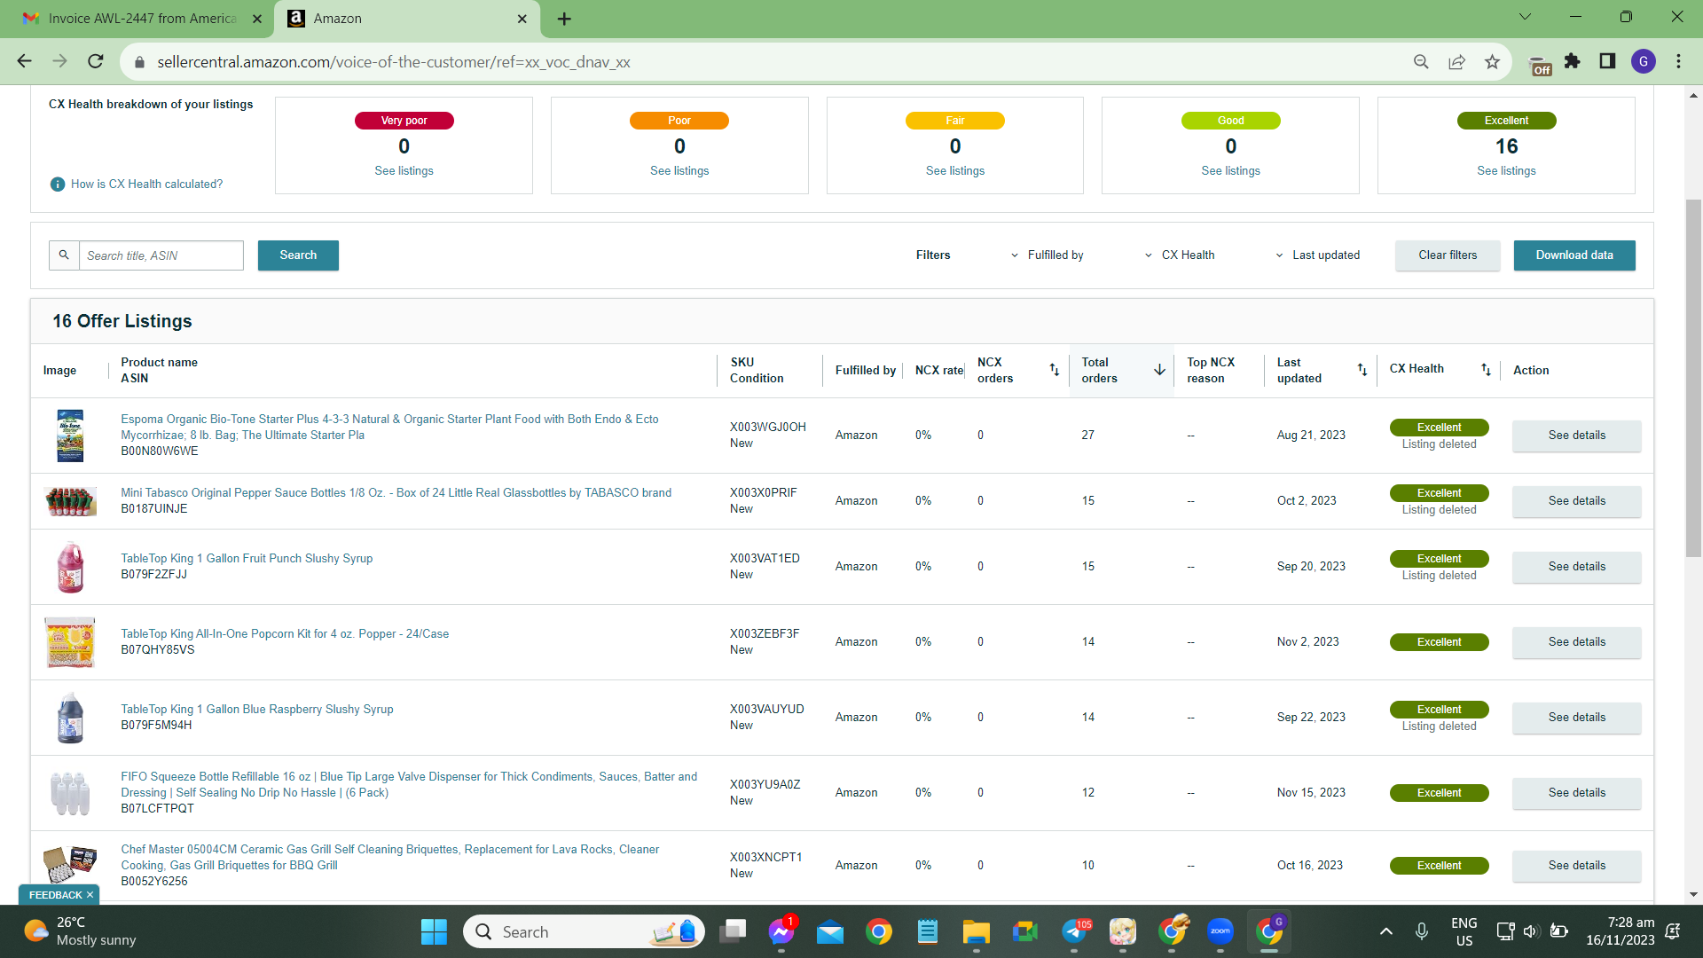Expand the Last updated filter
1703x958 pixels.
click(x=1317, y=255)
